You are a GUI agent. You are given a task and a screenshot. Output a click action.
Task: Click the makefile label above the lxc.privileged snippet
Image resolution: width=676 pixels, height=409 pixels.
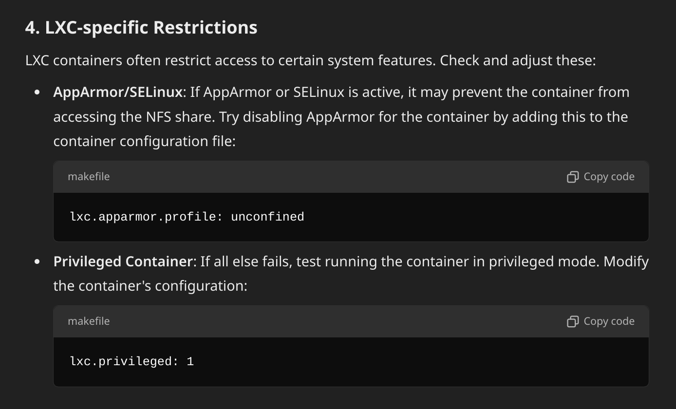89,321
